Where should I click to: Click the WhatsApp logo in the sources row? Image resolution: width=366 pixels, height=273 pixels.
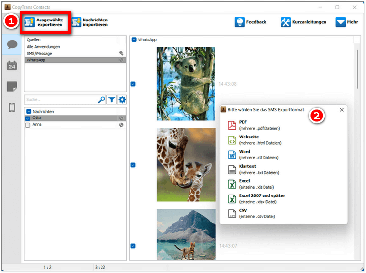tap(122, 60)
